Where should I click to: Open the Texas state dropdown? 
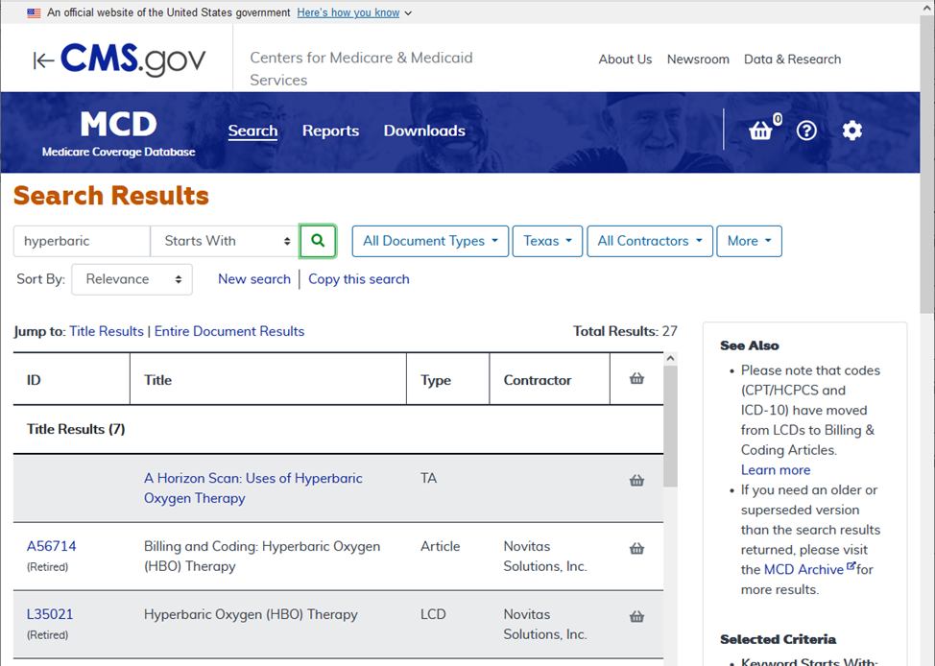(x=547, y=241)
